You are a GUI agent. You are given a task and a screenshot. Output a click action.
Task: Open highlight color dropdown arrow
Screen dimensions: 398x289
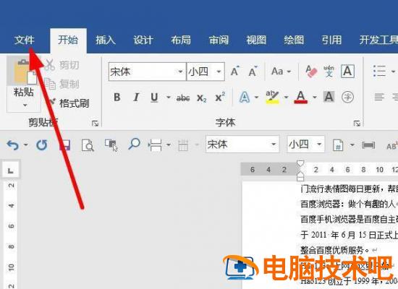pyautogui.click(x=287, y=97)
